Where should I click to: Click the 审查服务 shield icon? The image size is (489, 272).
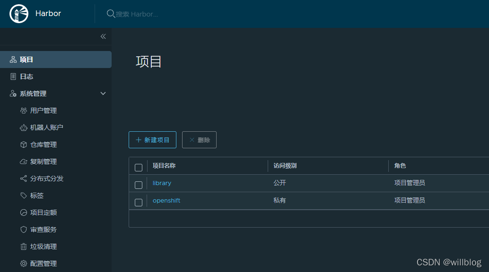click(x=23, y=229)
